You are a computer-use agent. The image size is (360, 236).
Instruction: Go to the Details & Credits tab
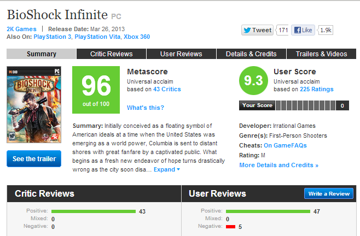click(x=251, y=54)
